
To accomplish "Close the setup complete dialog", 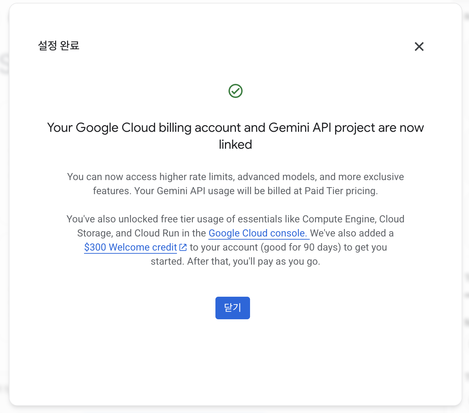I will click(232, 308).
